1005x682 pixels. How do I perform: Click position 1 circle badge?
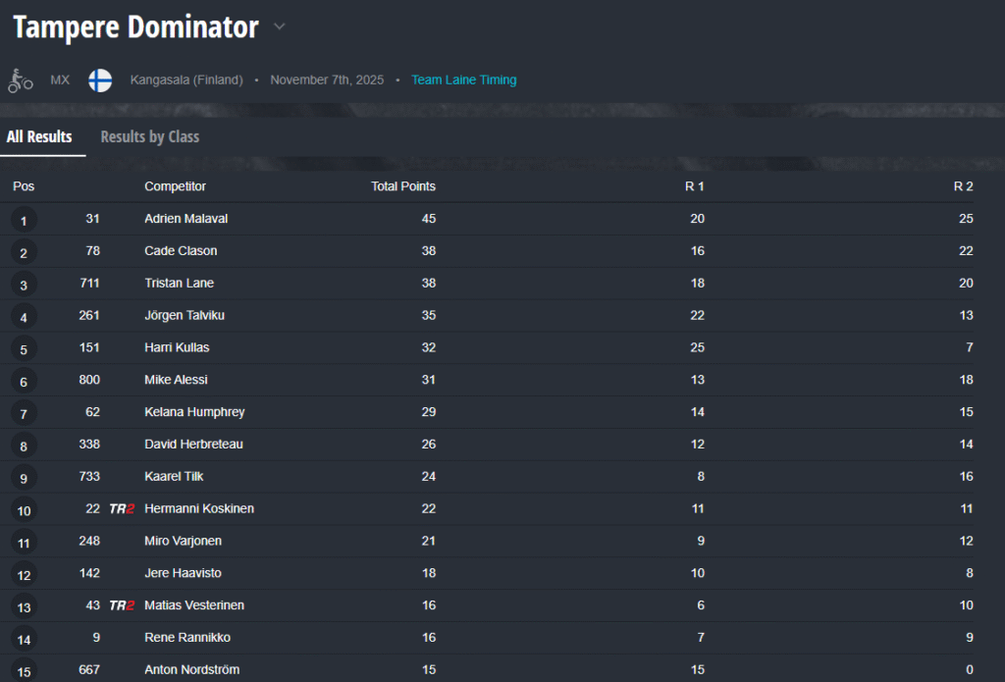pyautogui.click(x=24, y=220)
